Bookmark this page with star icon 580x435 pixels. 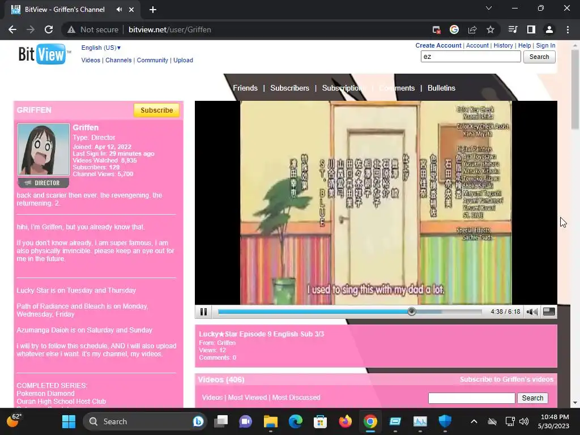click(x=491, y=29)
